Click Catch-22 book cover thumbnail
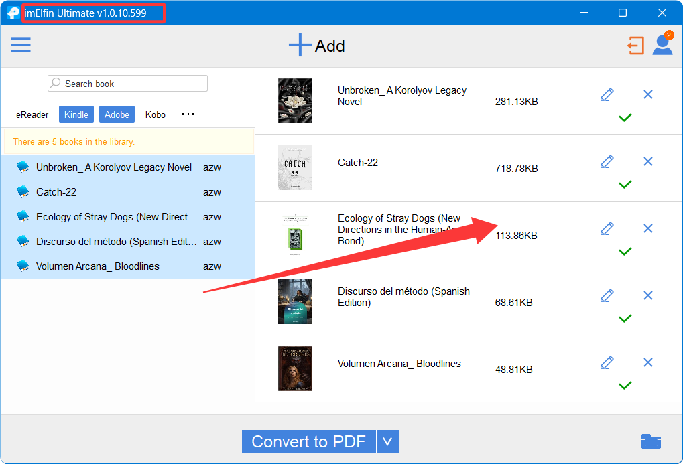Image resolution: width=683 pixels, height=464 pixels. [x=296, y=167]
